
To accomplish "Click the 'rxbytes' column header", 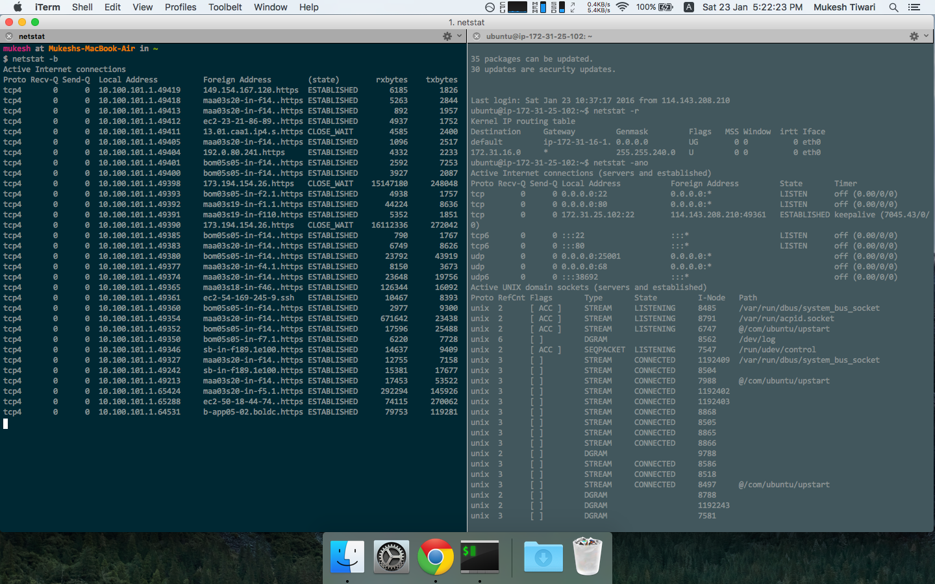I will [x=392, y=80].
